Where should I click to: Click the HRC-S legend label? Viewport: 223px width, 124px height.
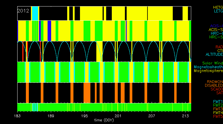[x=216, y=37]
